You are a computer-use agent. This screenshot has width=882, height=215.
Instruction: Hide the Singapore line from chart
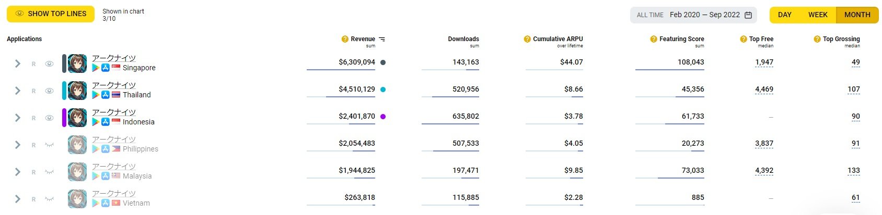(x=49, y=64)
